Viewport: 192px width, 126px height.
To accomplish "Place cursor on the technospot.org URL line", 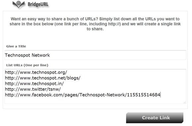I will tap(36, 72).
